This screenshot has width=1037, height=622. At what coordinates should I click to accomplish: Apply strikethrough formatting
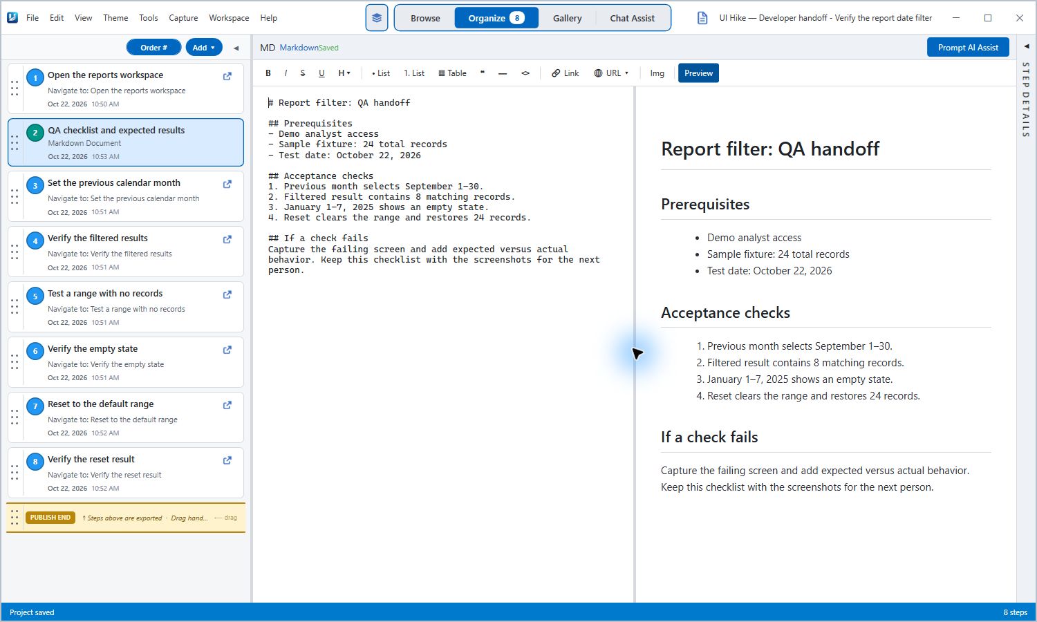click(x=303, y=73)
